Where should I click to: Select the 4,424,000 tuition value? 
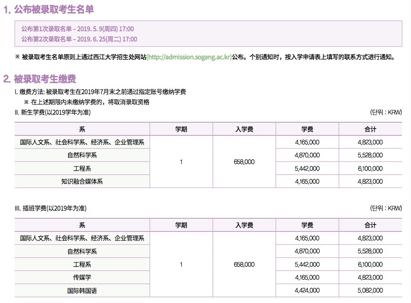[307, 291]
